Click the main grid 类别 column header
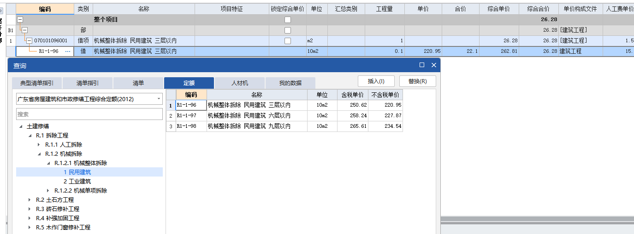Screen dimensions: 634x234 (x=83, y=9)
